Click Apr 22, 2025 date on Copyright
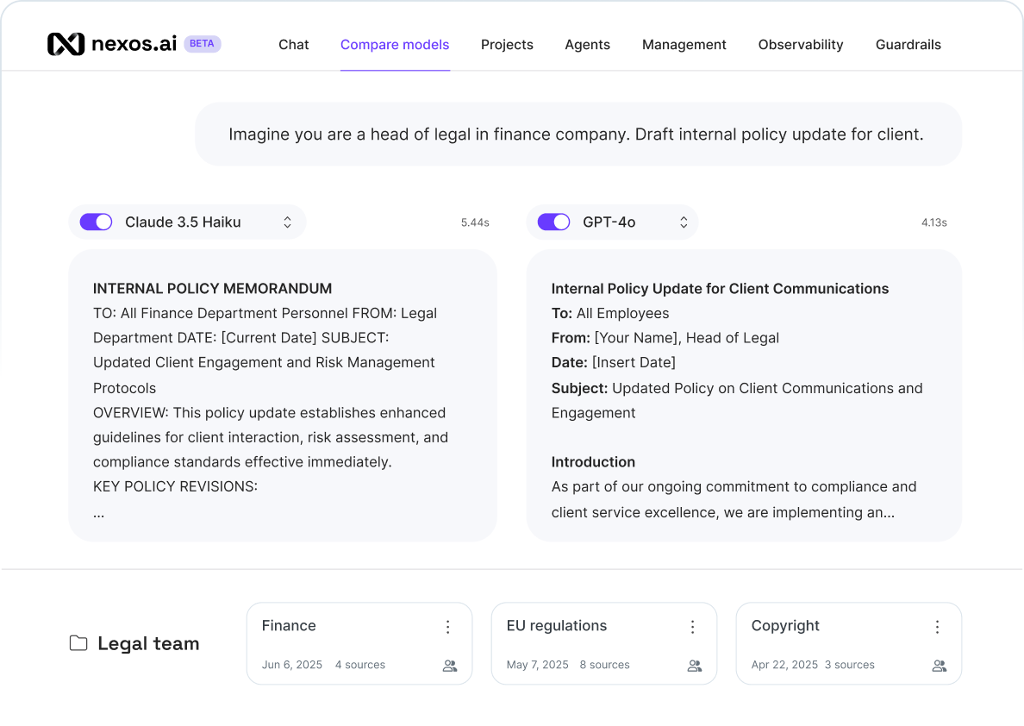The image size is (1024, 726). coord(784,665)
